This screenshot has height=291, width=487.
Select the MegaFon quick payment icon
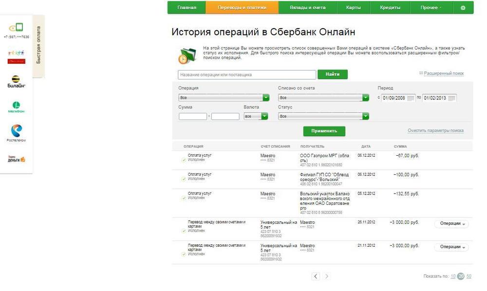[16, 107]
